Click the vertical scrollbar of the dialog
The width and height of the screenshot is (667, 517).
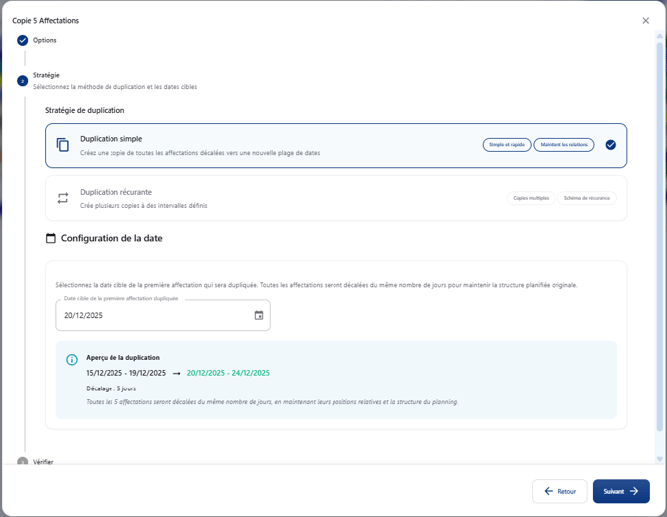pyautogui.click(x=659, y=239)
